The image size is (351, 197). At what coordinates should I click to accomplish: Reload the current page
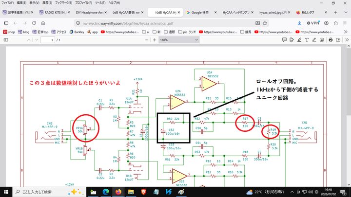(34, 23)
